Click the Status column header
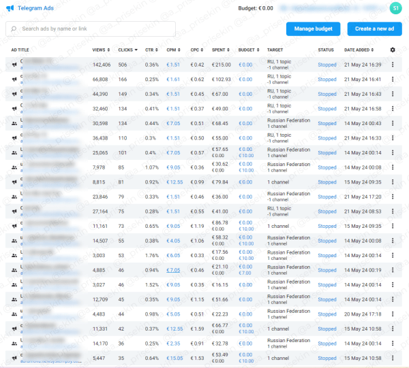Image resolution: width=409 pixels, height=368 pixels. 326,50
